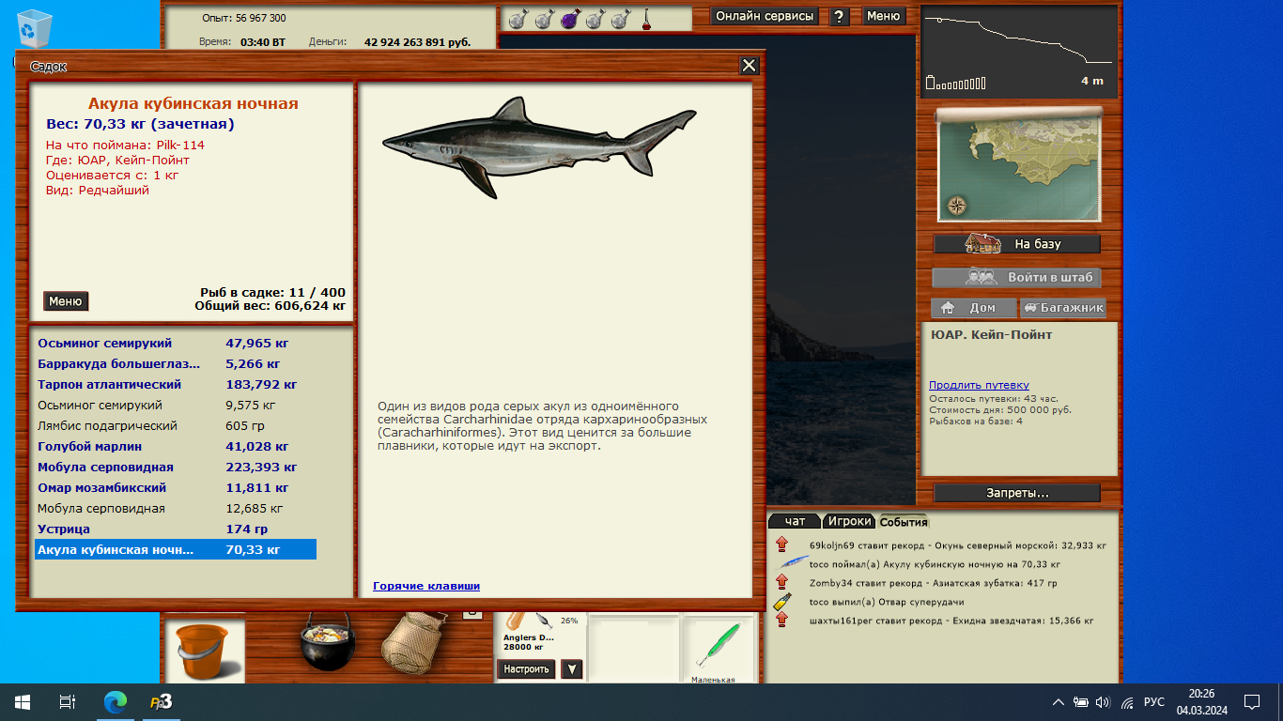
Task: Open the volume control in system tray
Action: [1103, 702]
